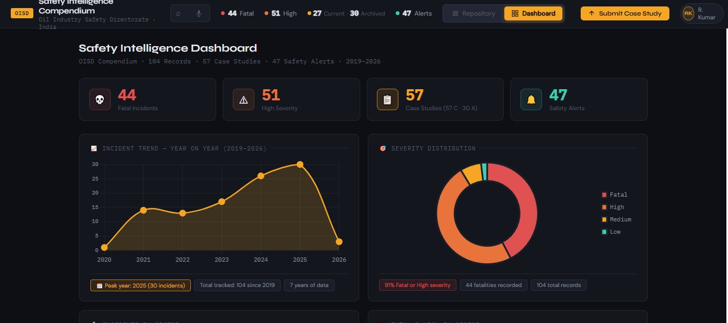Click the 91% Fatal or High severity tag
The width and height of the screenshot is (728, 323).
tap(418, 285)
